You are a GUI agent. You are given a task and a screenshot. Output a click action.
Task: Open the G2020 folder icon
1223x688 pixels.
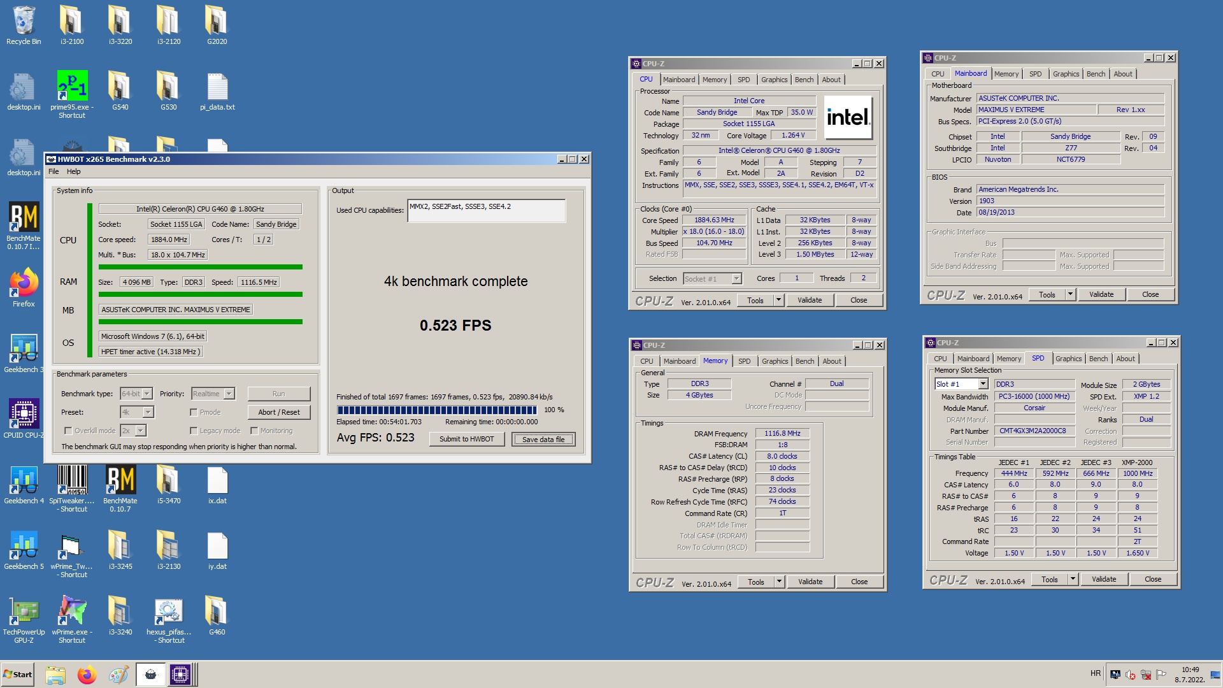click(x=217, y=25)
